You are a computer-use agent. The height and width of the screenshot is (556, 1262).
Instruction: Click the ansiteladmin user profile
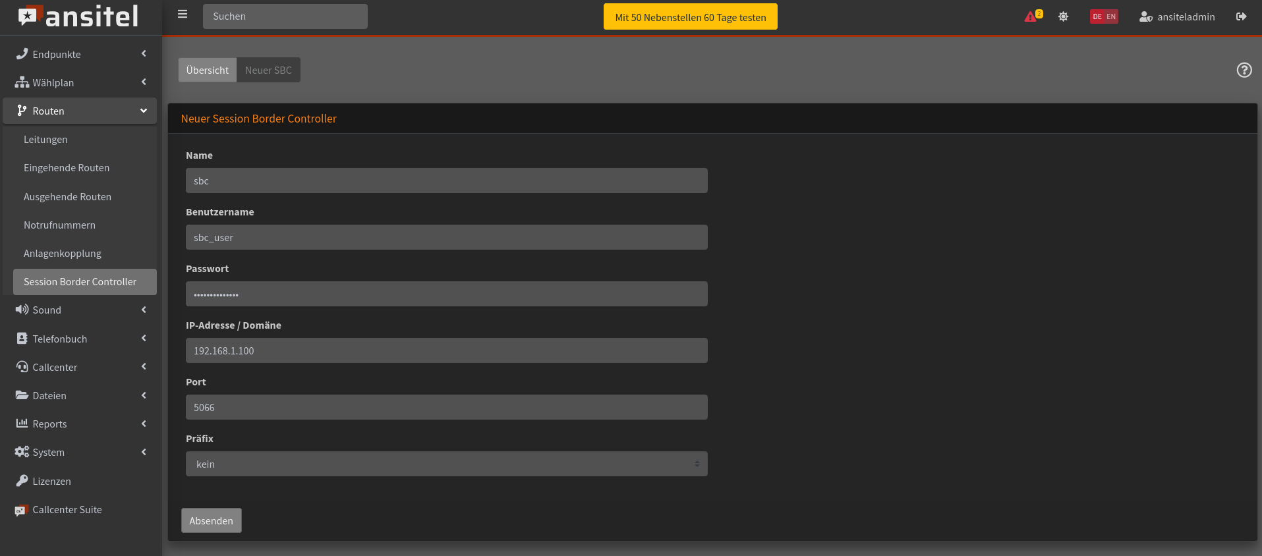(x=1177, y=17)
